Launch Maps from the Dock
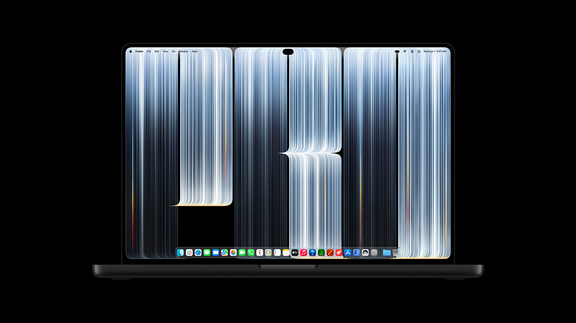The image size is (576, 323). [224, 253]
